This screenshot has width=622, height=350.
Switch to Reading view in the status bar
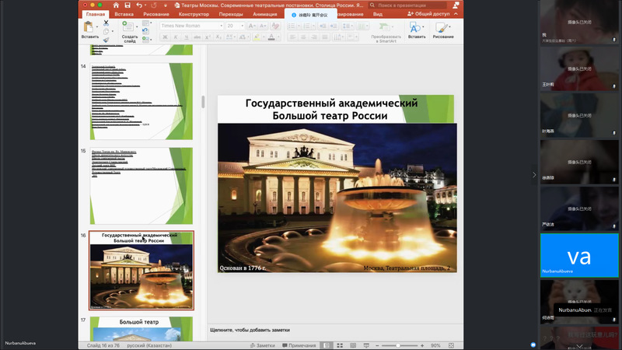click(x=353, y=345)
